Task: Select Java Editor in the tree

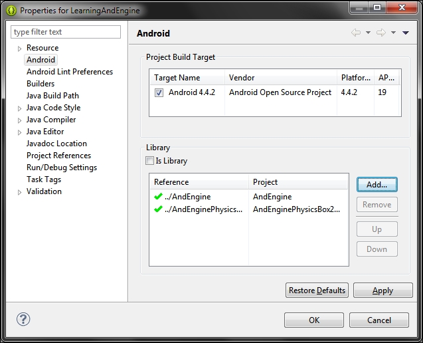Action: click(x=45, y=131)
